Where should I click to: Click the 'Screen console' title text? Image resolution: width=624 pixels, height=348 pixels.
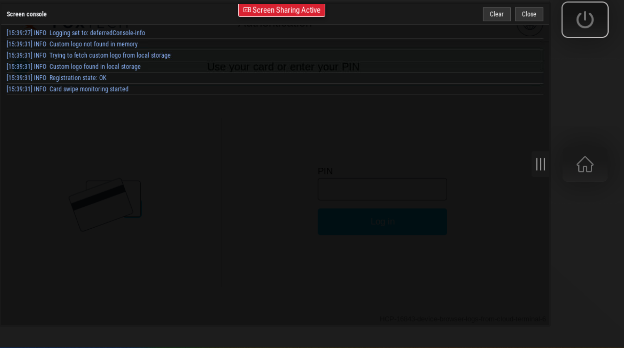point(27,14)
